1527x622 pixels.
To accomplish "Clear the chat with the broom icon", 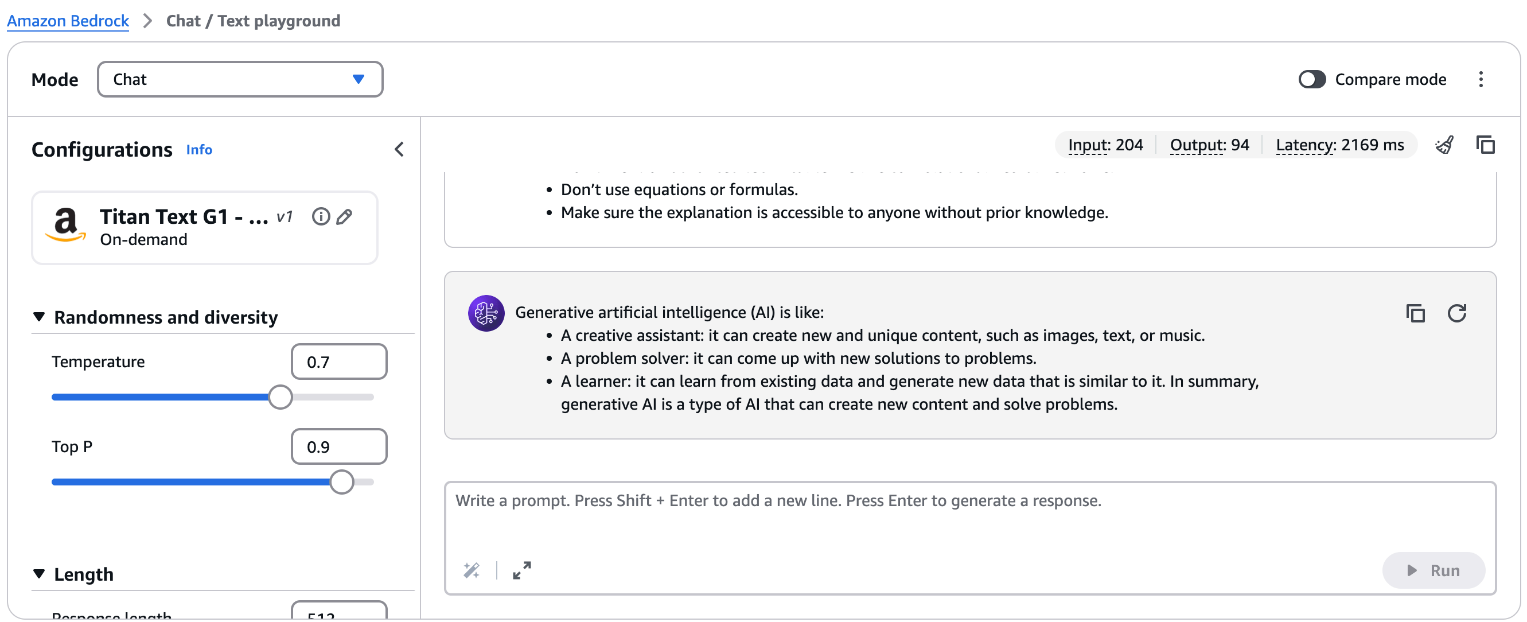I will tap(1444, 145).
